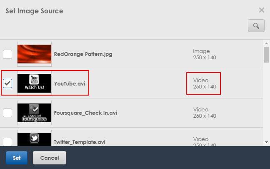Click the Image type label of RedOrange Pattern
The height and width of the screenshot is (169, 270).
[201, 51]
